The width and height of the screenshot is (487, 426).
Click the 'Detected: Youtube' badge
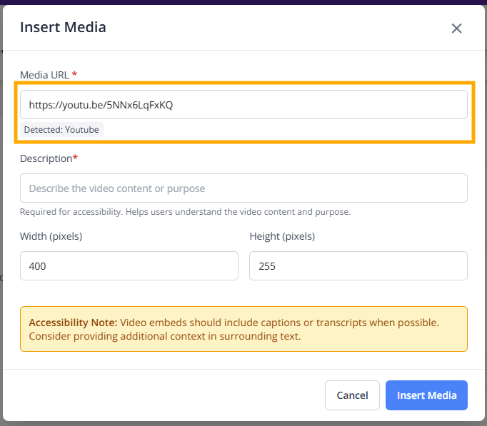[x=61, y=130]
